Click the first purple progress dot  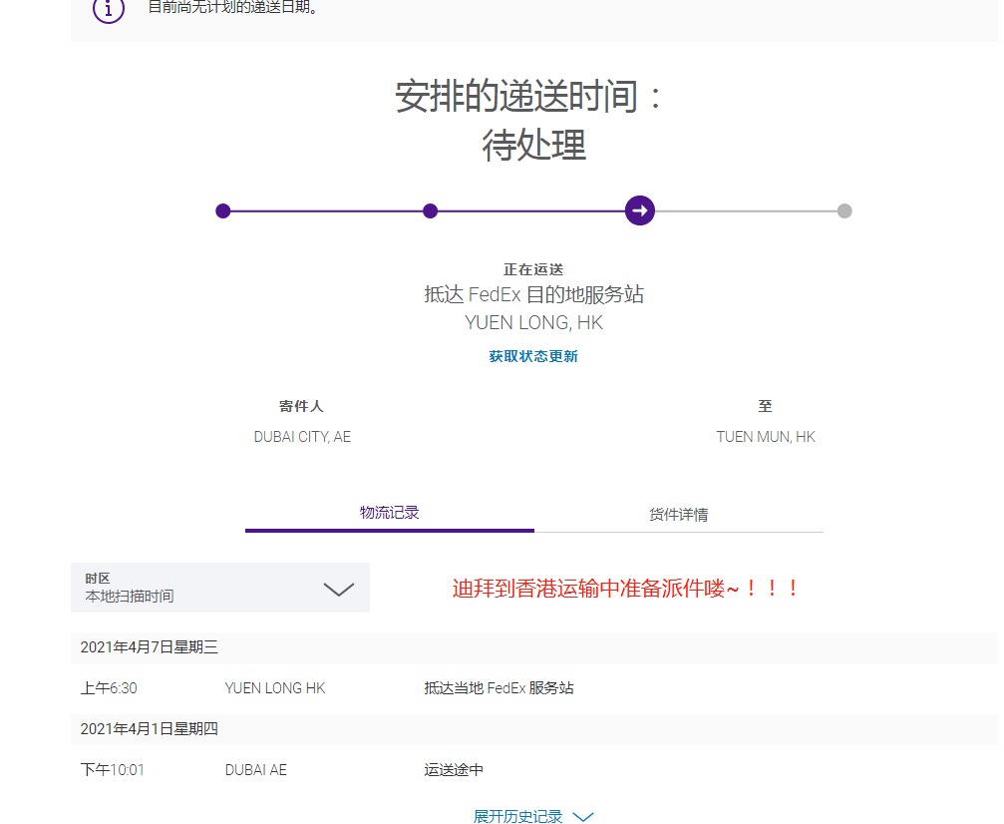(x=222, y=210)
